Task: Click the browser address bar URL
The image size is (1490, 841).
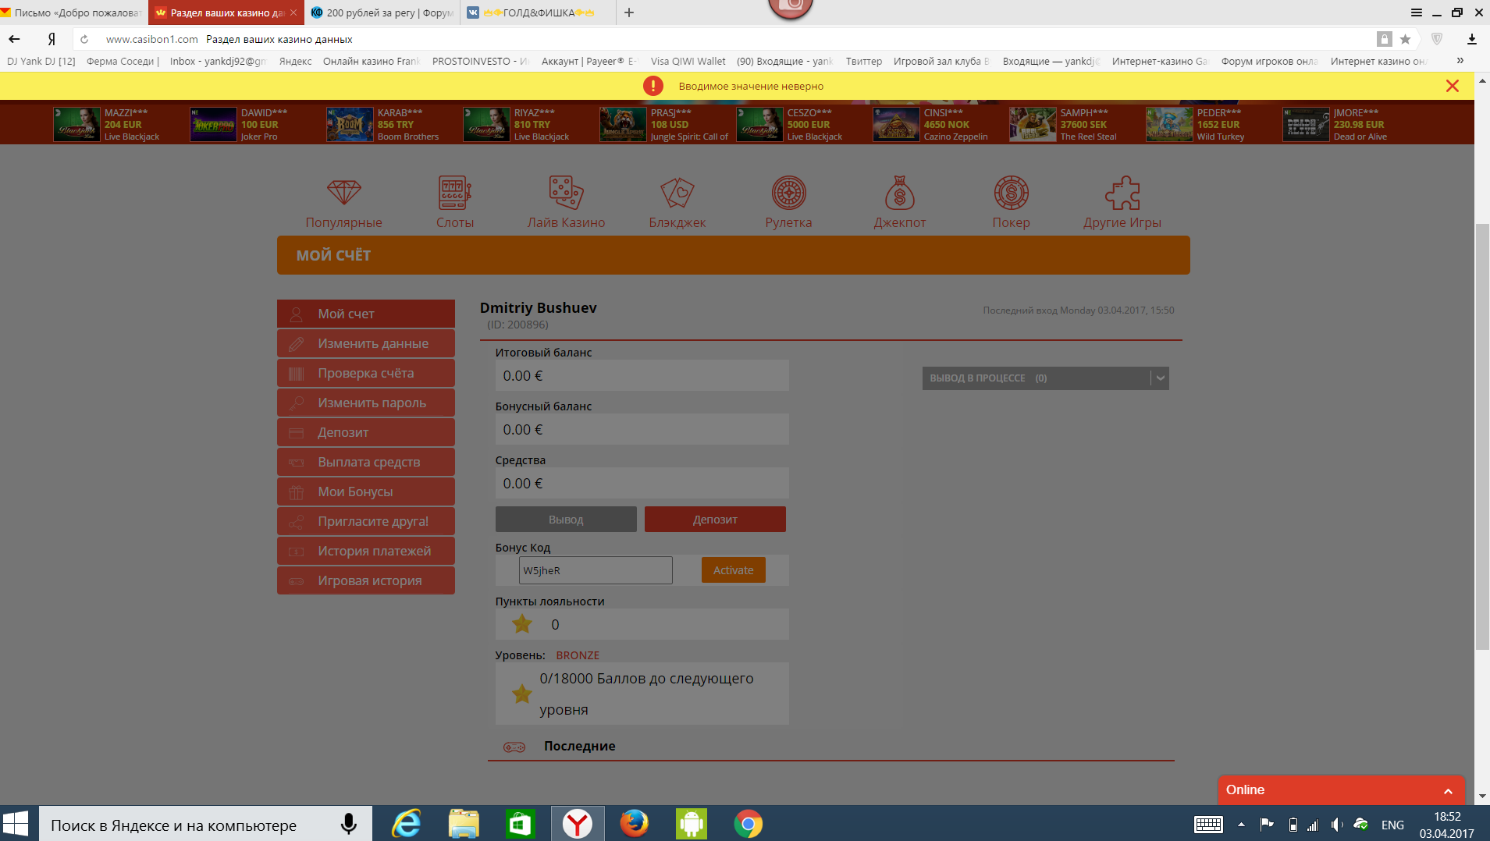Action: click(x=151, y=39)
